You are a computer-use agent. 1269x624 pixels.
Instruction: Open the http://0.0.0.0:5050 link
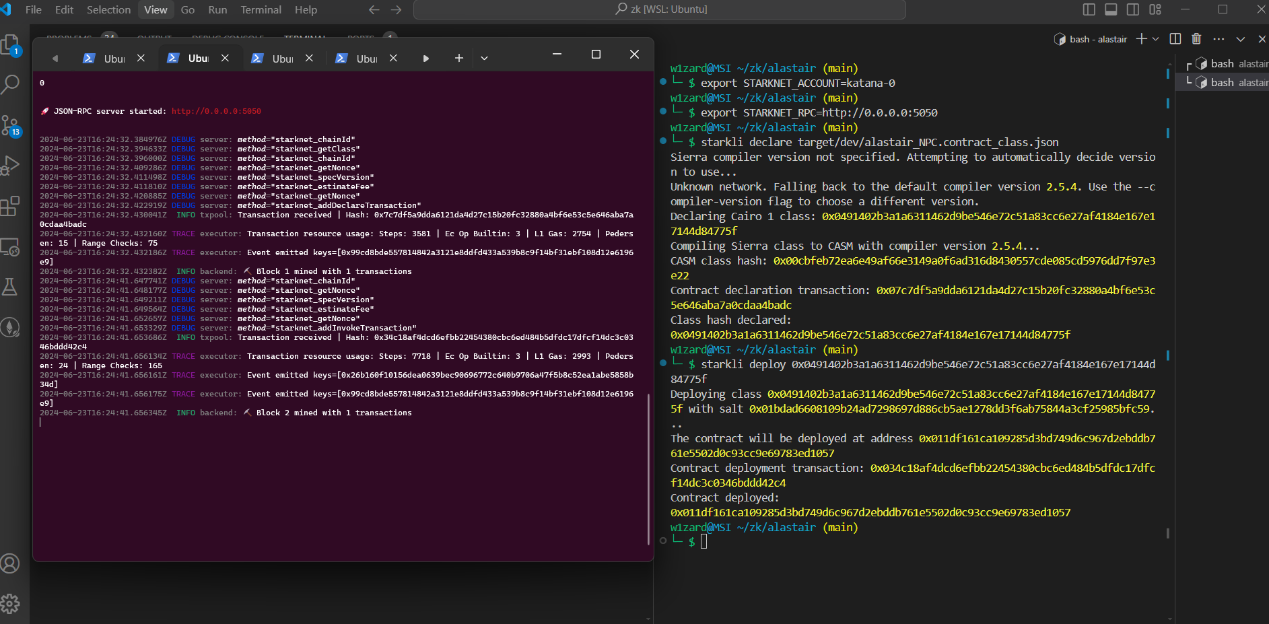tap(216, 111)
